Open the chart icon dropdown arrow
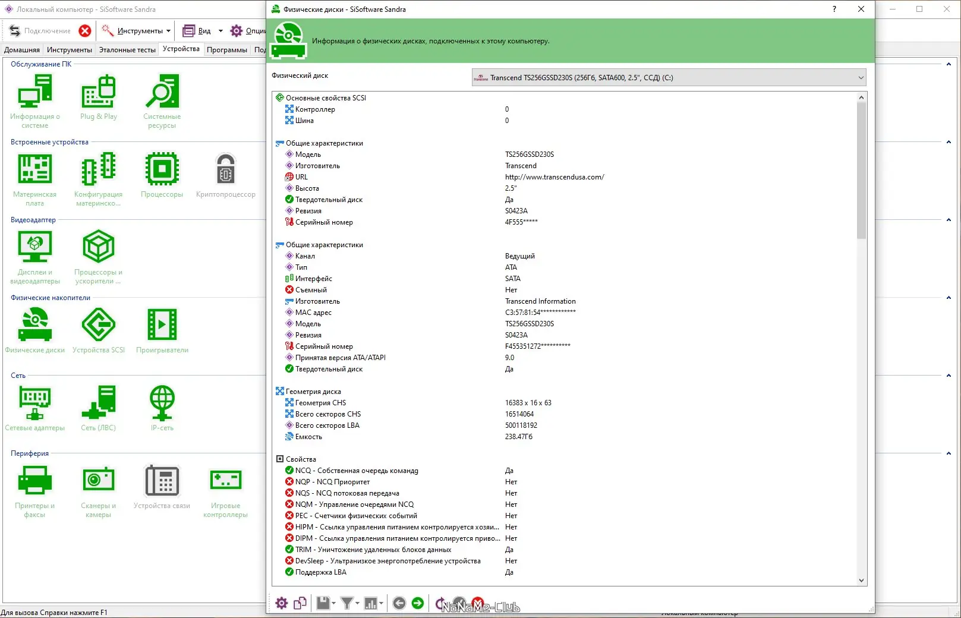961x618 pixels. 381,603
